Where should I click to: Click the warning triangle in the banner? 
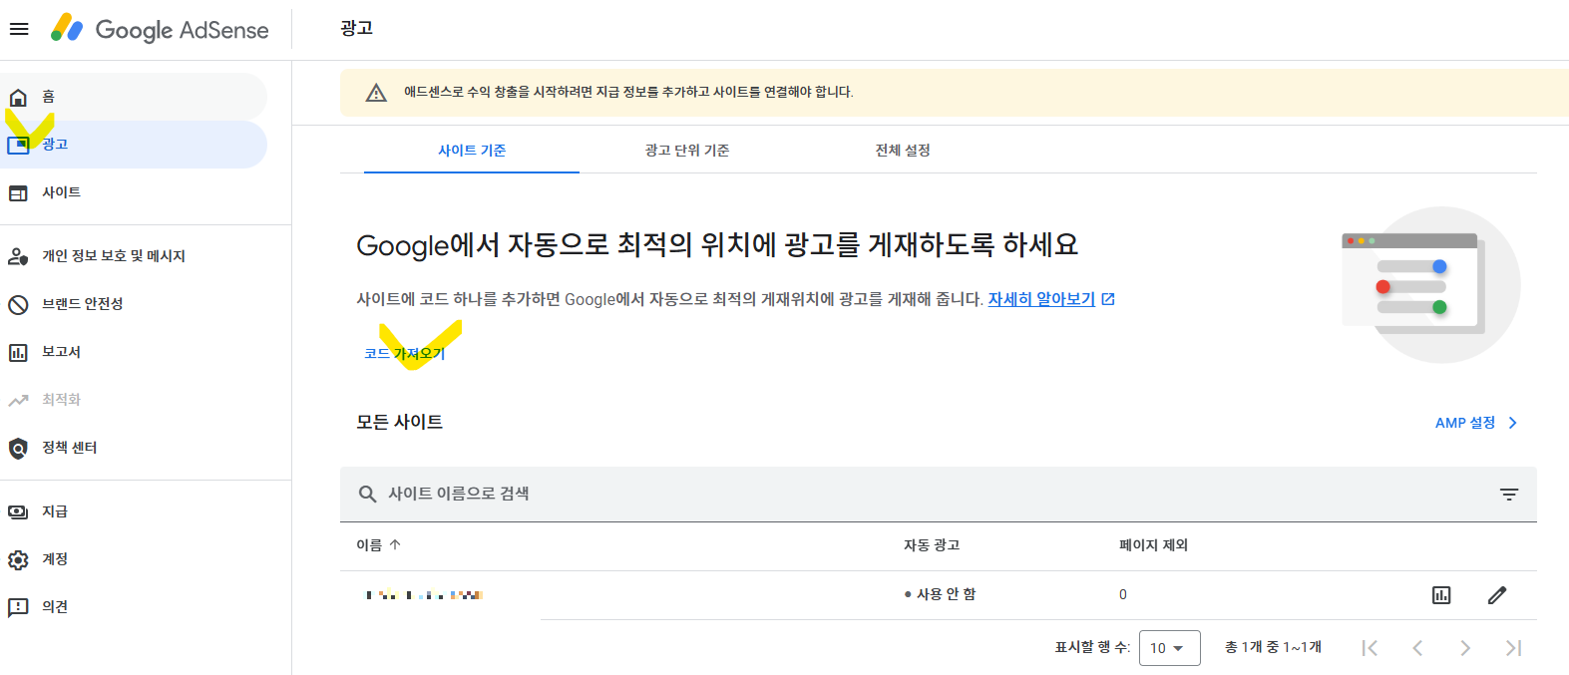coord(376,93)
